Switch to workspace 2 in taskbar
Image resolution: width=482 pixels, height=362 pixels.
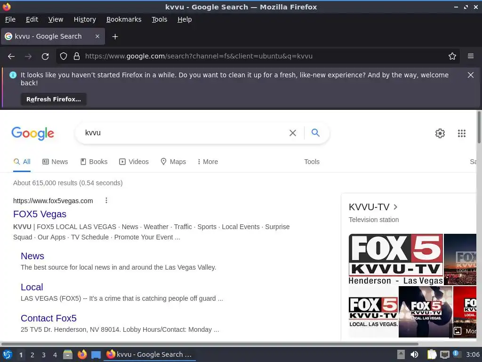tap(32, 355)
